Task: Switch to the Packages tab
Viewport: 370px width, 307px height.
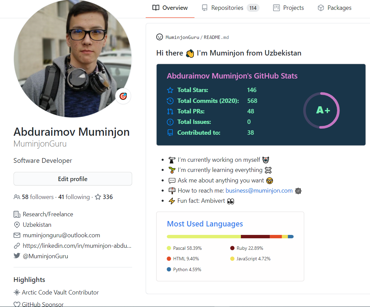Action: 334,8
